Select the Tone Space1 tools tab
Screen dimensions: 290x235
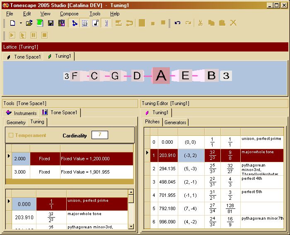pos(60,113)
